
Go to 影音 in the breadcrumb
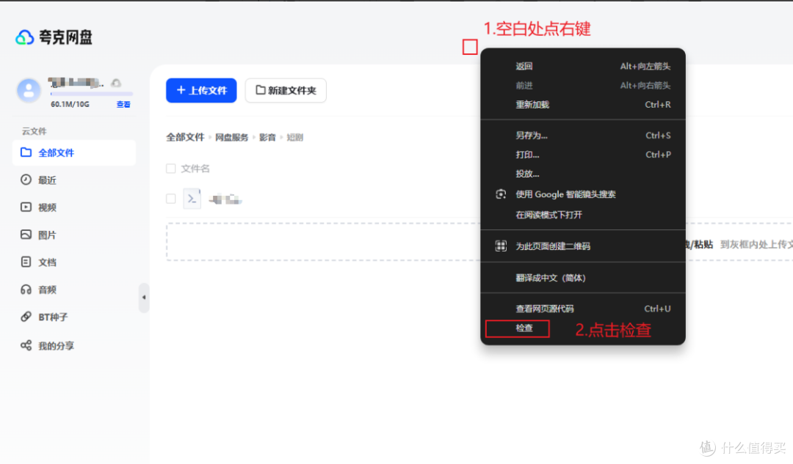click(267, 137)
